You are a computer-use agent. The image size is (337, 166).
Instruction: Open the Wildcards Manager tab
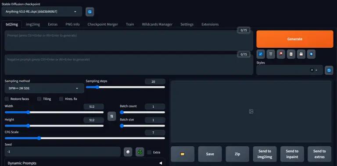point(157,24)
